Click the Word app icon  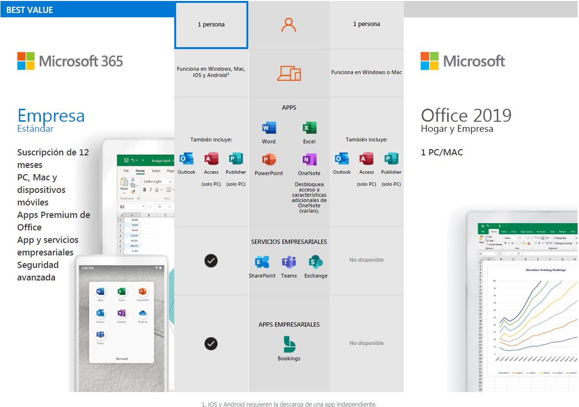click(269, 128)
